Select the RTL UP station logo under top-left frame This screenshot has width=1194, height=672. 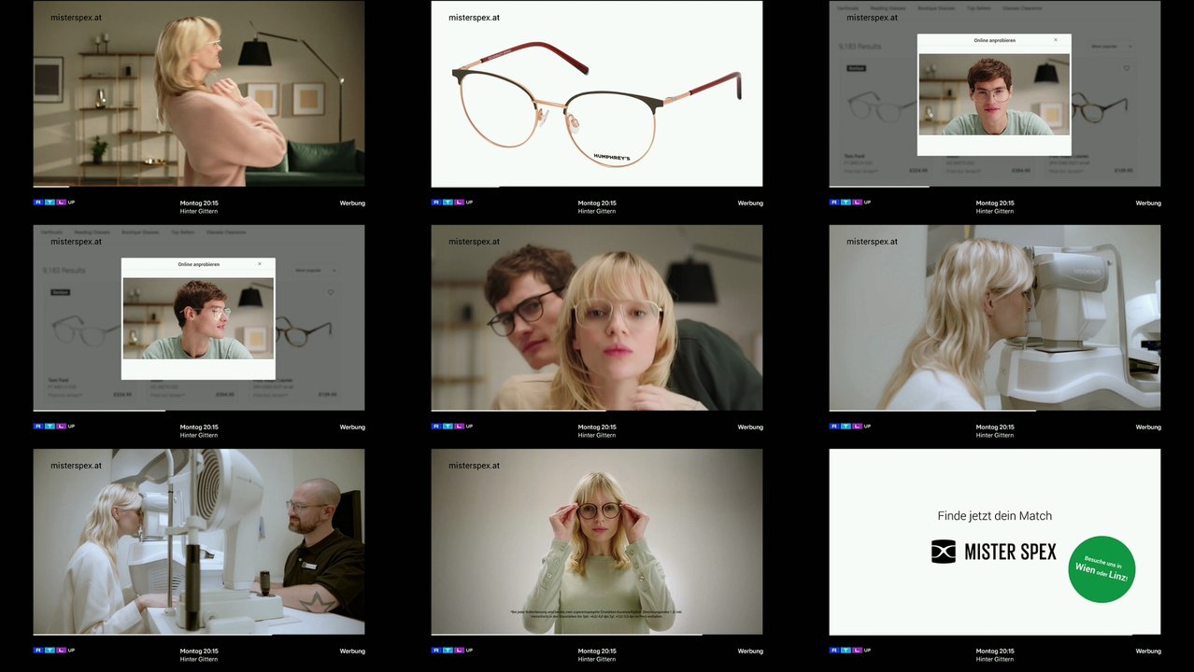click(54, 202)
